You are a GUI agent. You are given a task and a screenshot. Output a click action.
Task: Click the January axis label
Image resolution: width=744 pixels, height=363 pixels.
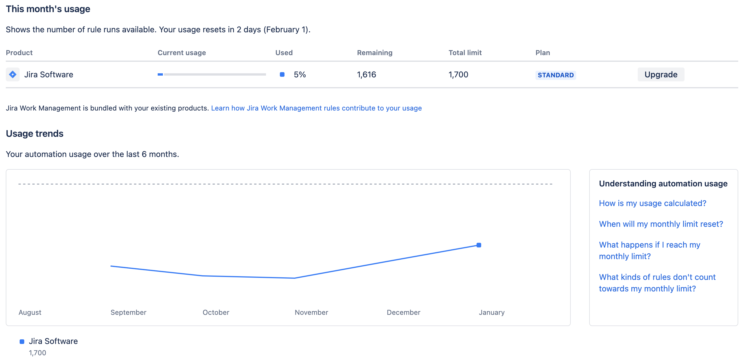pos(492,313)
